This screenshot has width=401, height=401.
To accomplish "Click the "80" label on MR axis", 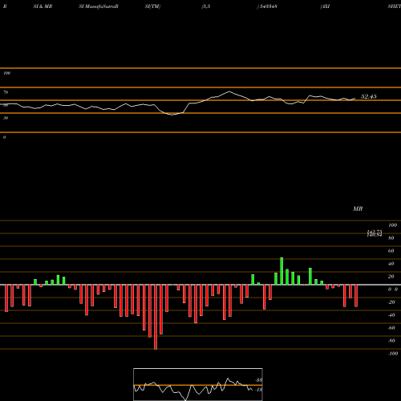I will 391,238.
